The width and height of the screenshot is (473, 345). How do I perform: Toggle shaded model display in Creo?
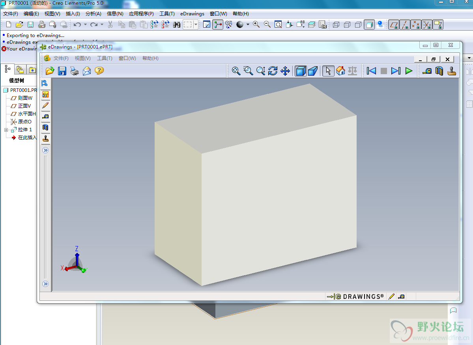click(x=369, y=24)
